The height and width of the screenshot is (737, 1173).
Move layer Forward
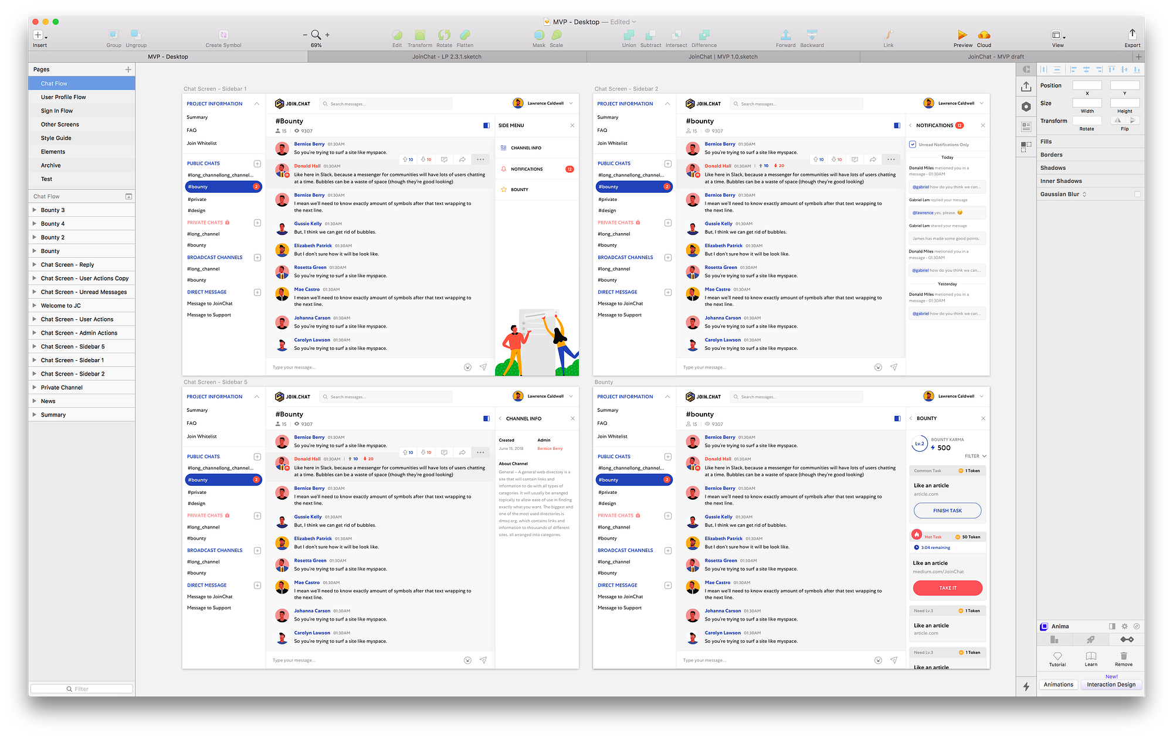click(786, 35)
